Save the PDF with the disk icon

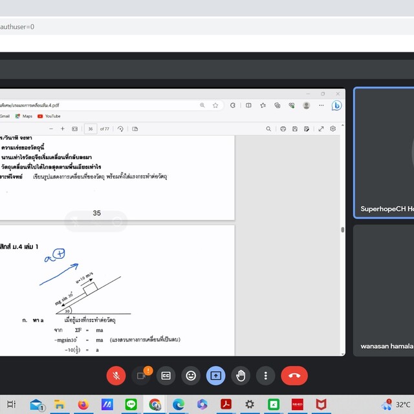point(295,129)
